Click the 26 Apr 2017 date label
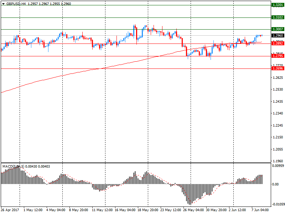Viewport: 285px width, 214px height. [x=10, y=210]
